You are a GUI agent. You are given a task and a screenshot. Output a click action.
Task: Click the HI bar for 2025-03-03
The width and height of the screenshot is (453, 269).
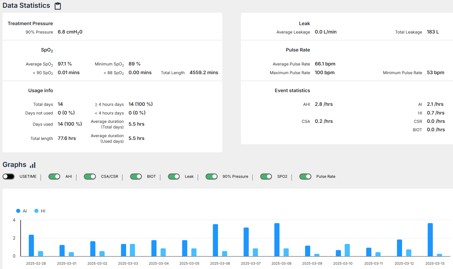tap(133, 250)
